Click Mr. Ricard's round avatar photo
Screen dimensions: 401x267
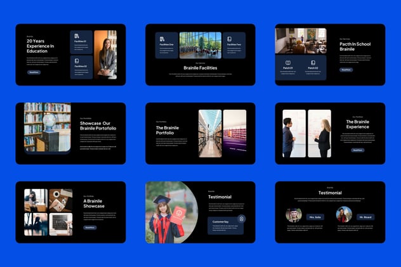[x=344, y=214]
